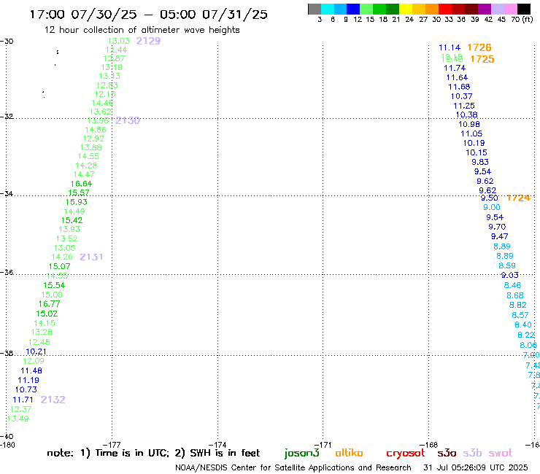Image resolution: width=540 pixels, height=474 pixels.
Task: Select the 13.49 wave height value
Action: [x=18, y=419]
